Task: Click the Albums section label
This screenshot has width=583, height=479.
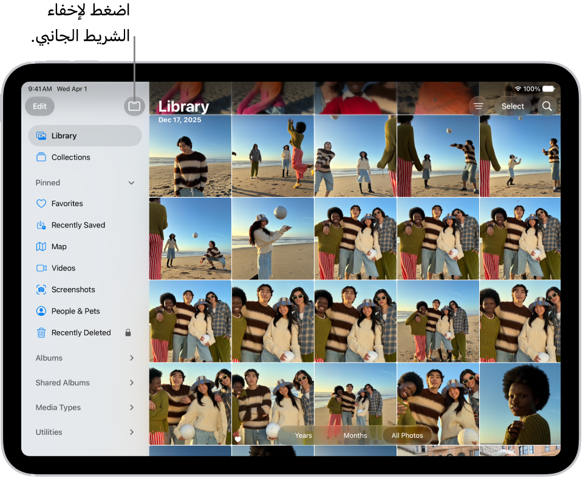Action: pyautogui.click(x=49, y=358)
